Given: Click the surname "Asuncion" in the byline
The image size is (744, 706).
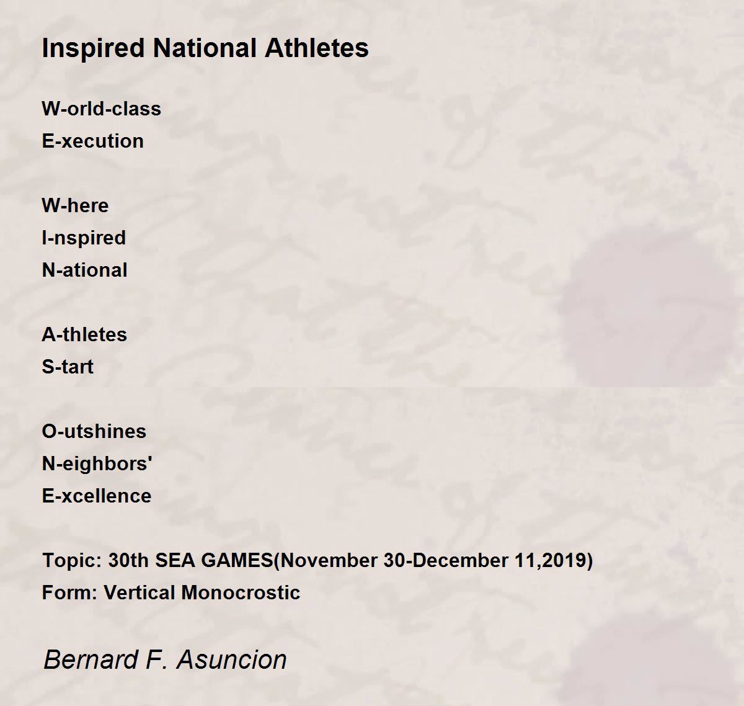Looking at the screenshot, I should click(231, 659).
